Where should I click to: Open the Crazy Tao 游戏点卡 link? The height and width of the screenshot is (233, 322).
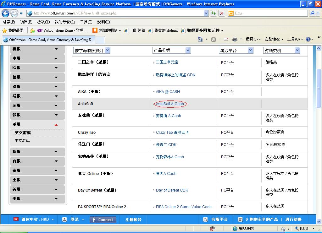(x=172, y=133)
